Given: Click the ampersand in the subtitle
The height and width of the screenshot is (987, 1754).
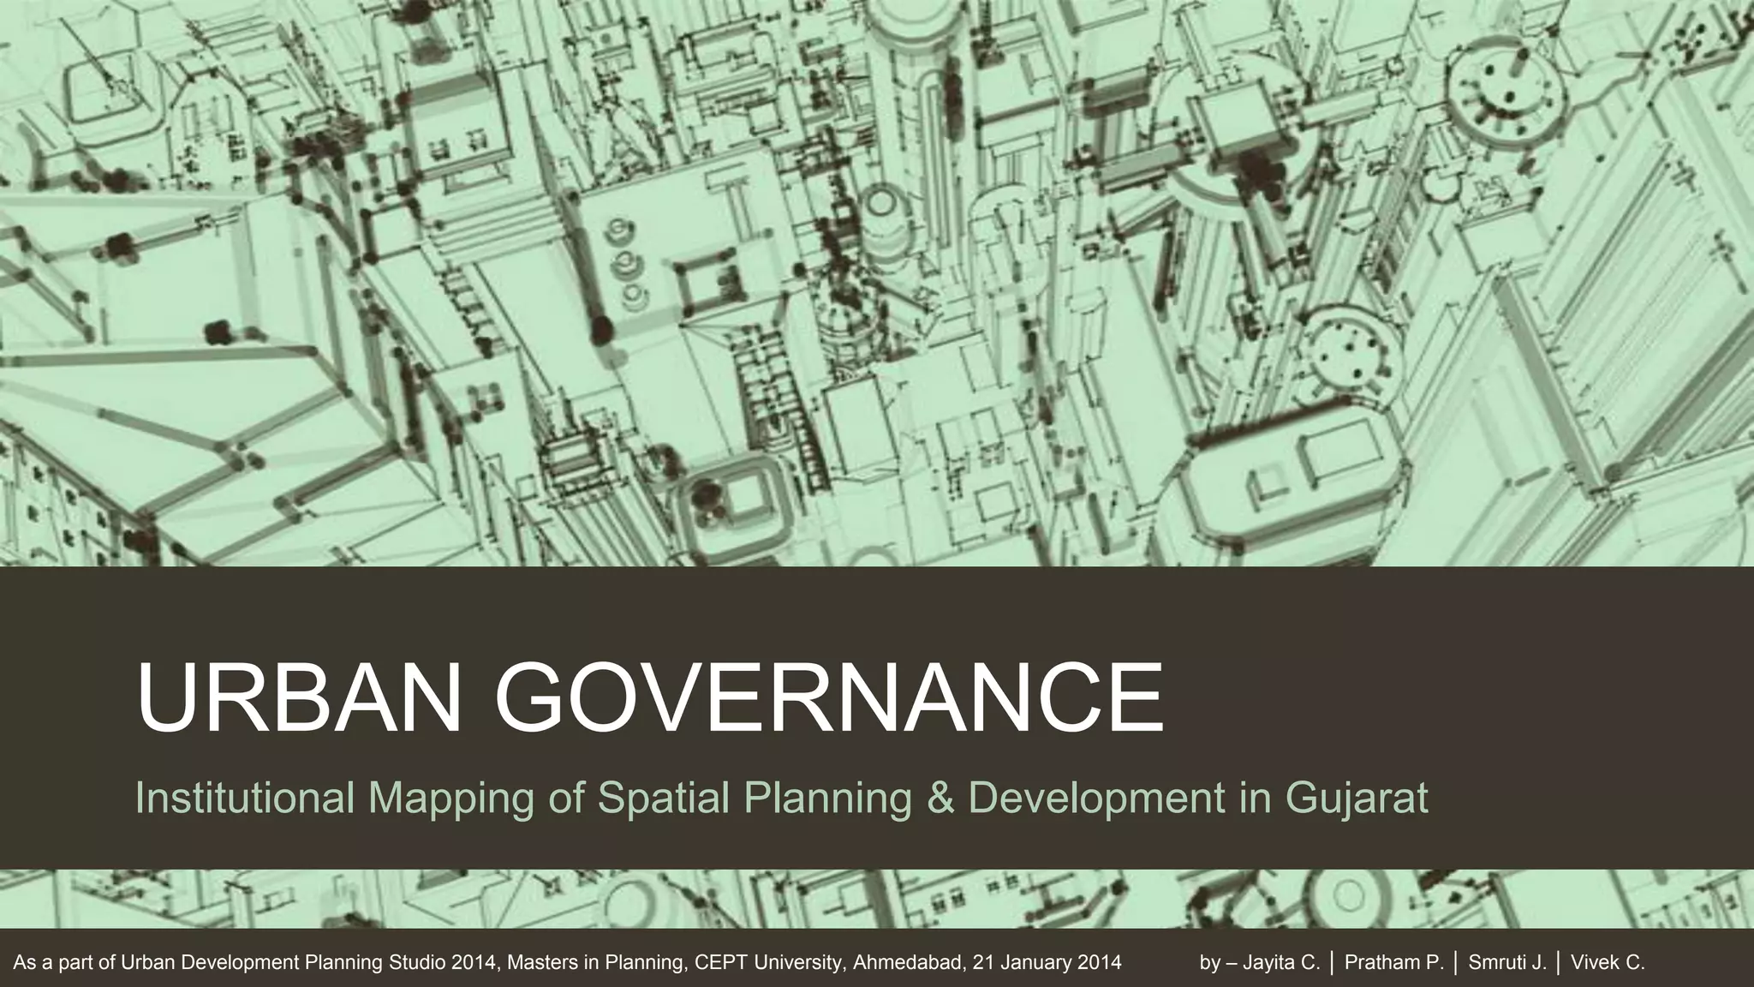Looking at the screenshot, I should pyautogui.click(x=941, y=799).
